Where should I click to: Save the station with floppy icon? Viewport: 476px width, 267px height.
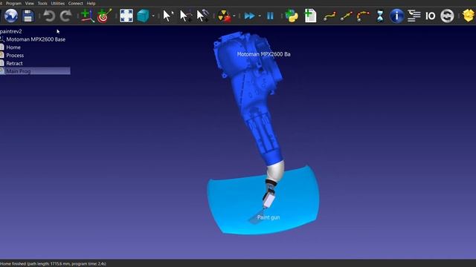point(28,16)
